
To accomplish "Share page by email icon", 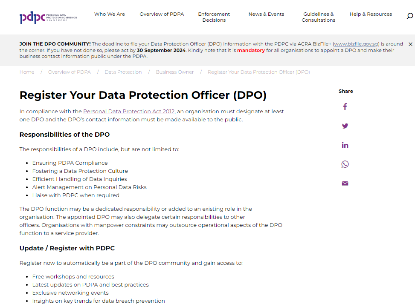I will coord(345,184).
